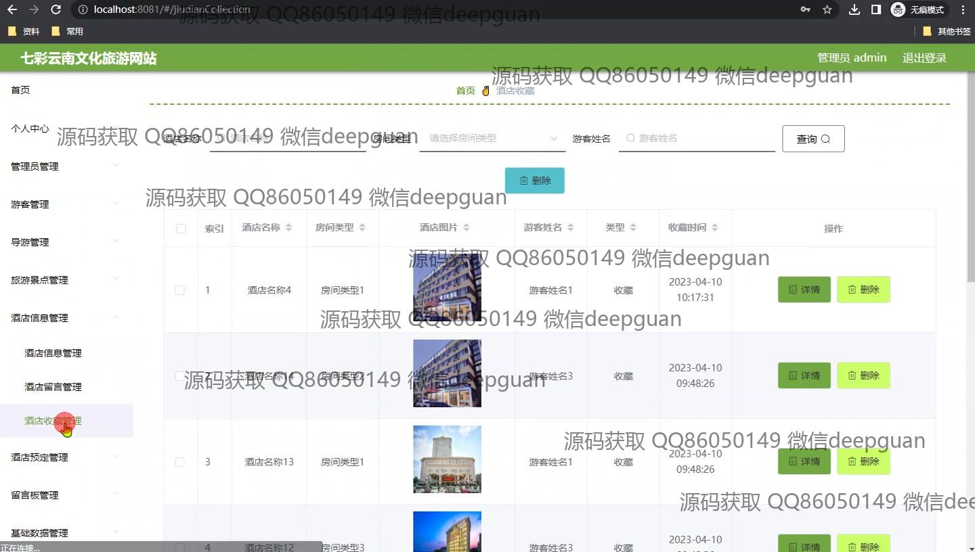Expand 基础数据管理 menu
975x552 pixels.
point(66,533)
